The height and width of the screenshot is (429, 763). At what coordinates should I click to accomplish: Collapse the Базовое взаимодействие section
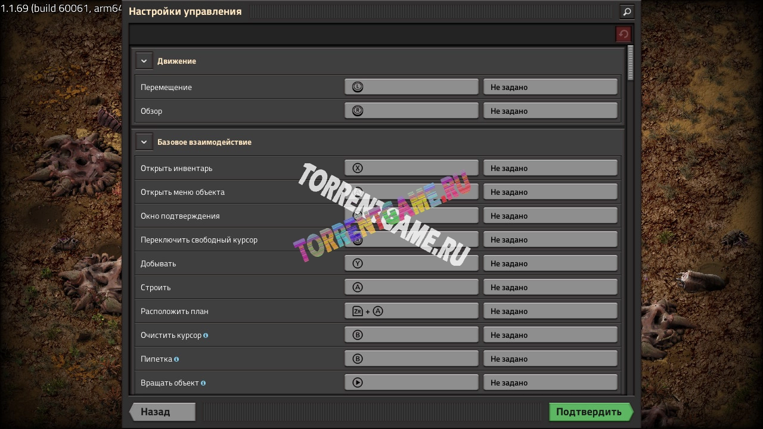(144, 142)
